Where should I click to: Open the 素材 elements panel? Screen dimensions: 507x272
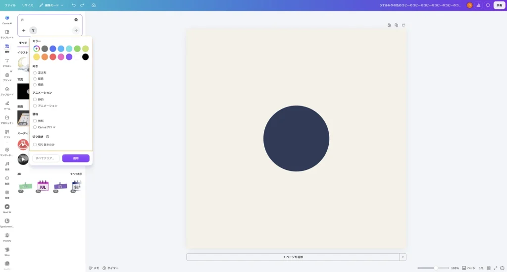click(7, 48)
